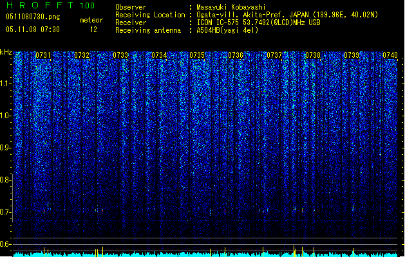Click the 0732 time marker
405x257 pixels.
tap(82, 55)
